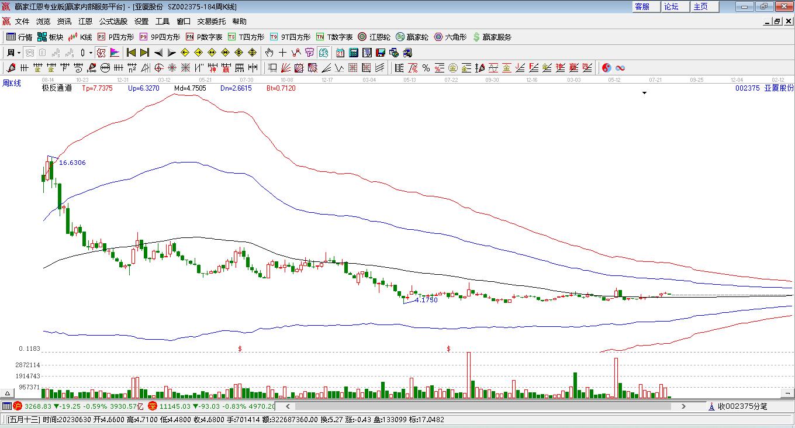This screenshot has height=428, width=795.
Task: Open the 文件 menu
Action: click(22, 22)
